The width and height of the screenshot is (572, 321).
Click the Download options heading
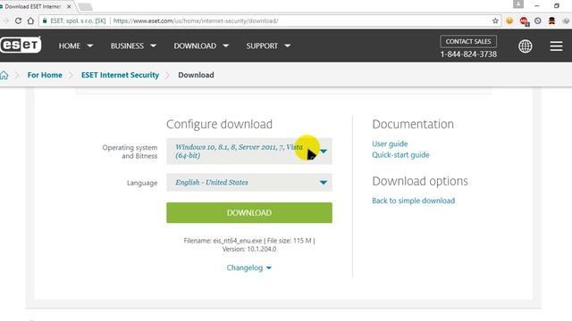tap(420, 181)
